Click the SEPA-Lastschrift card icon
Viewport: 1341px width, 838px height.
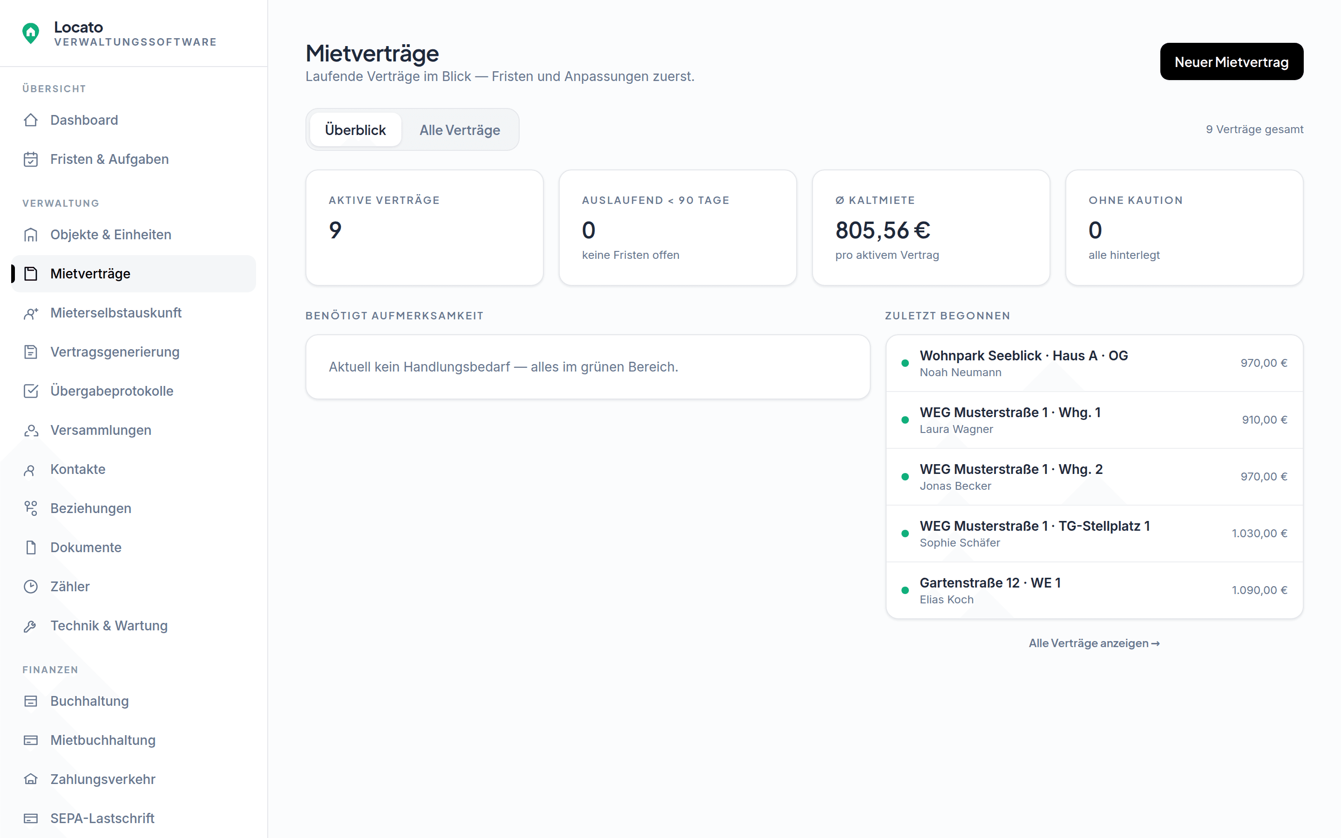tap(30, 818)
